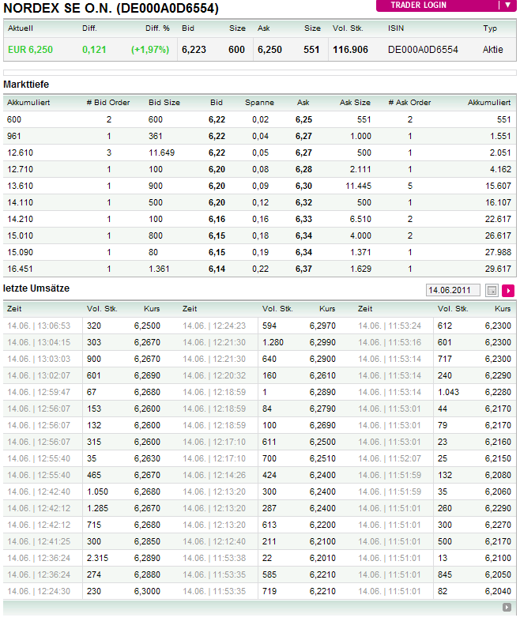Click the letzte Umsätze section heading

pyautogui.click(x=36, y=288)
